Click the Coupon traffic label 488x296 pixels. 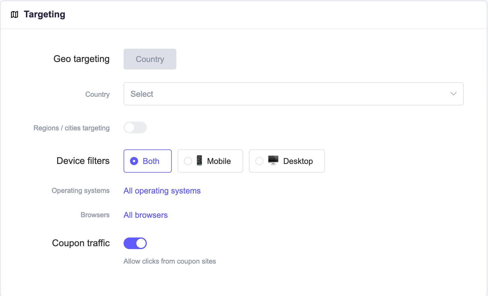(x=81, y=243)
